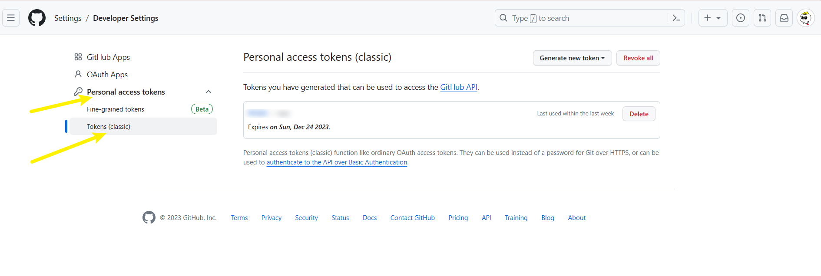This screenshot has width=821, height=276.
Task: Collapse the Personal access tokens section
Action: tap(209, 92)
